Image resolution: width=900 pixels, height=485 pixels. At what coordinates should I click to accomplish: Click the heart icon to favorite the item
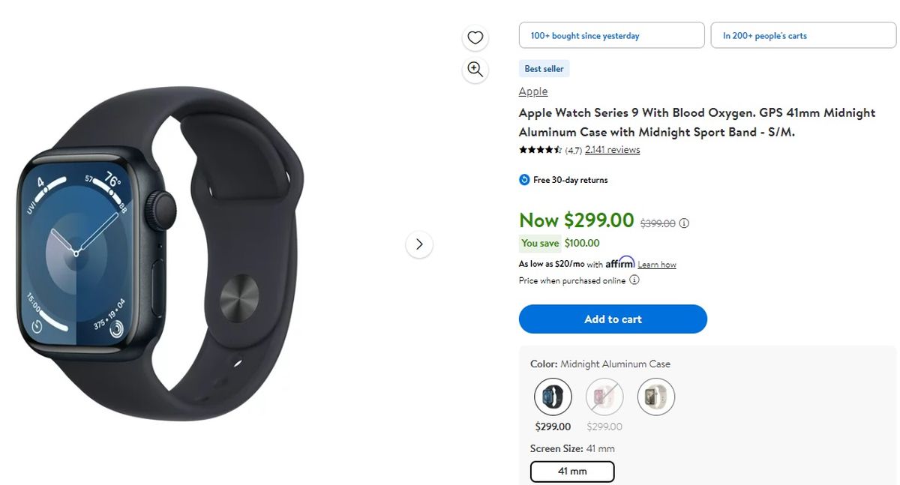pyautogui.click(x=475, y=37)
